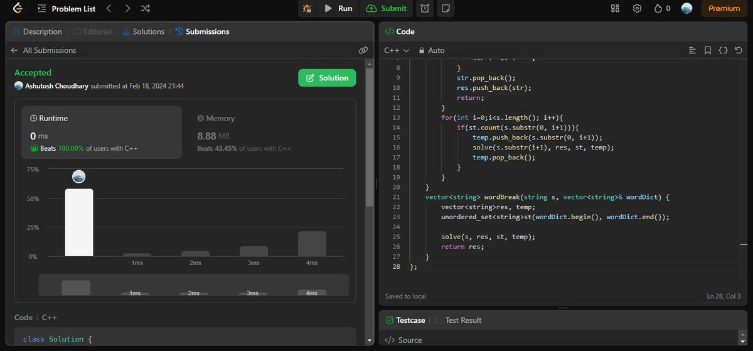Image resolution: width=753 pixels, height=351 pixels.
Task: Switch to the Solutions tab
Action: pos(143,31)
